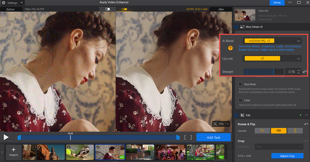This screenshot has width=310, height=162.
Task: Increase Strength with the up stepper arrow
Action: point(299,70)
